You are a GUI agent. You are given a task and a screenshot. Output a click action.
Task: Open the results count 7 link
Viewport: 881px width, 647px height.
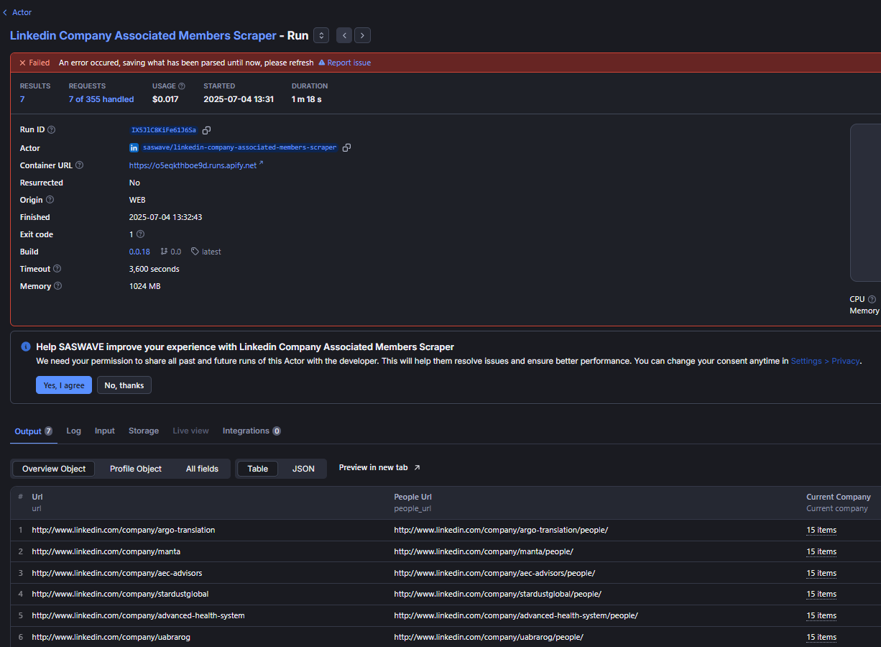coord(22,99)
